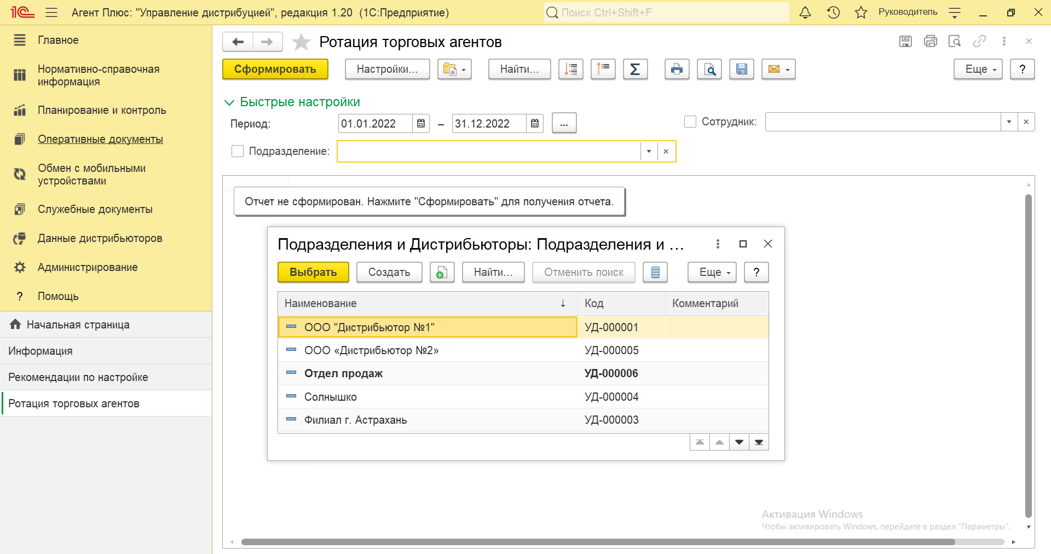
Task: Sort by Наименование column header
Action: (x=428, y=303)
